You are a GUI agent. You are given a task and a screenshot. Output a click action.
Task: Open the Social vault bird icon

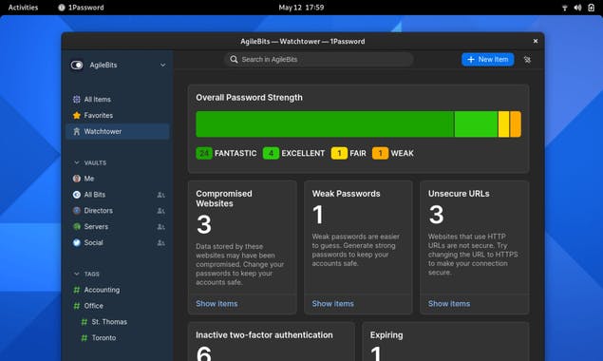77,243
